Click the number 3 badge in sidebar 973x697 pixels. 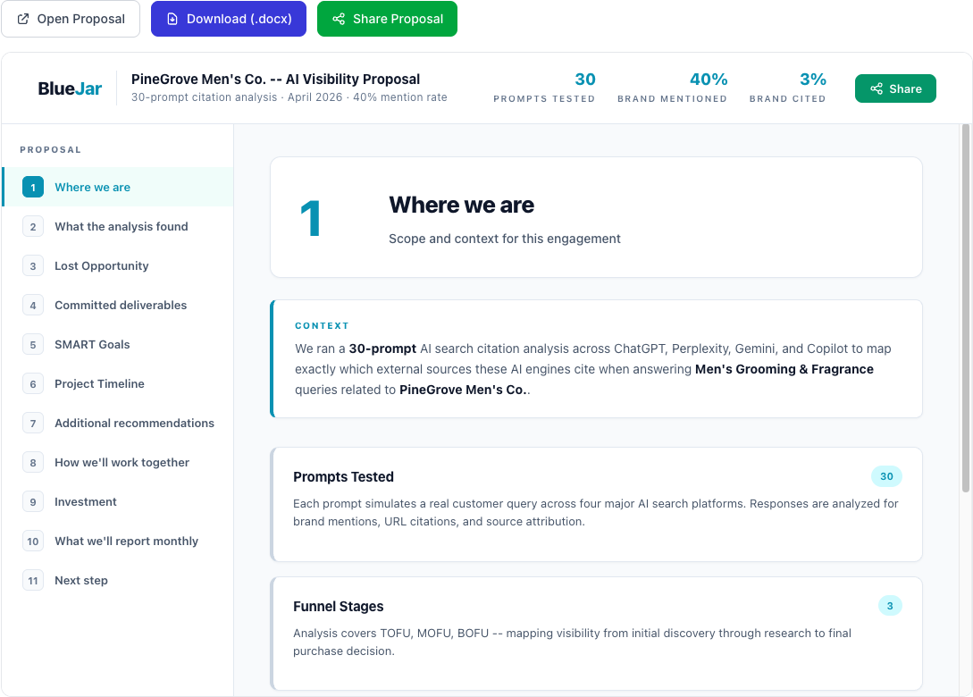[x=33, y=265]
